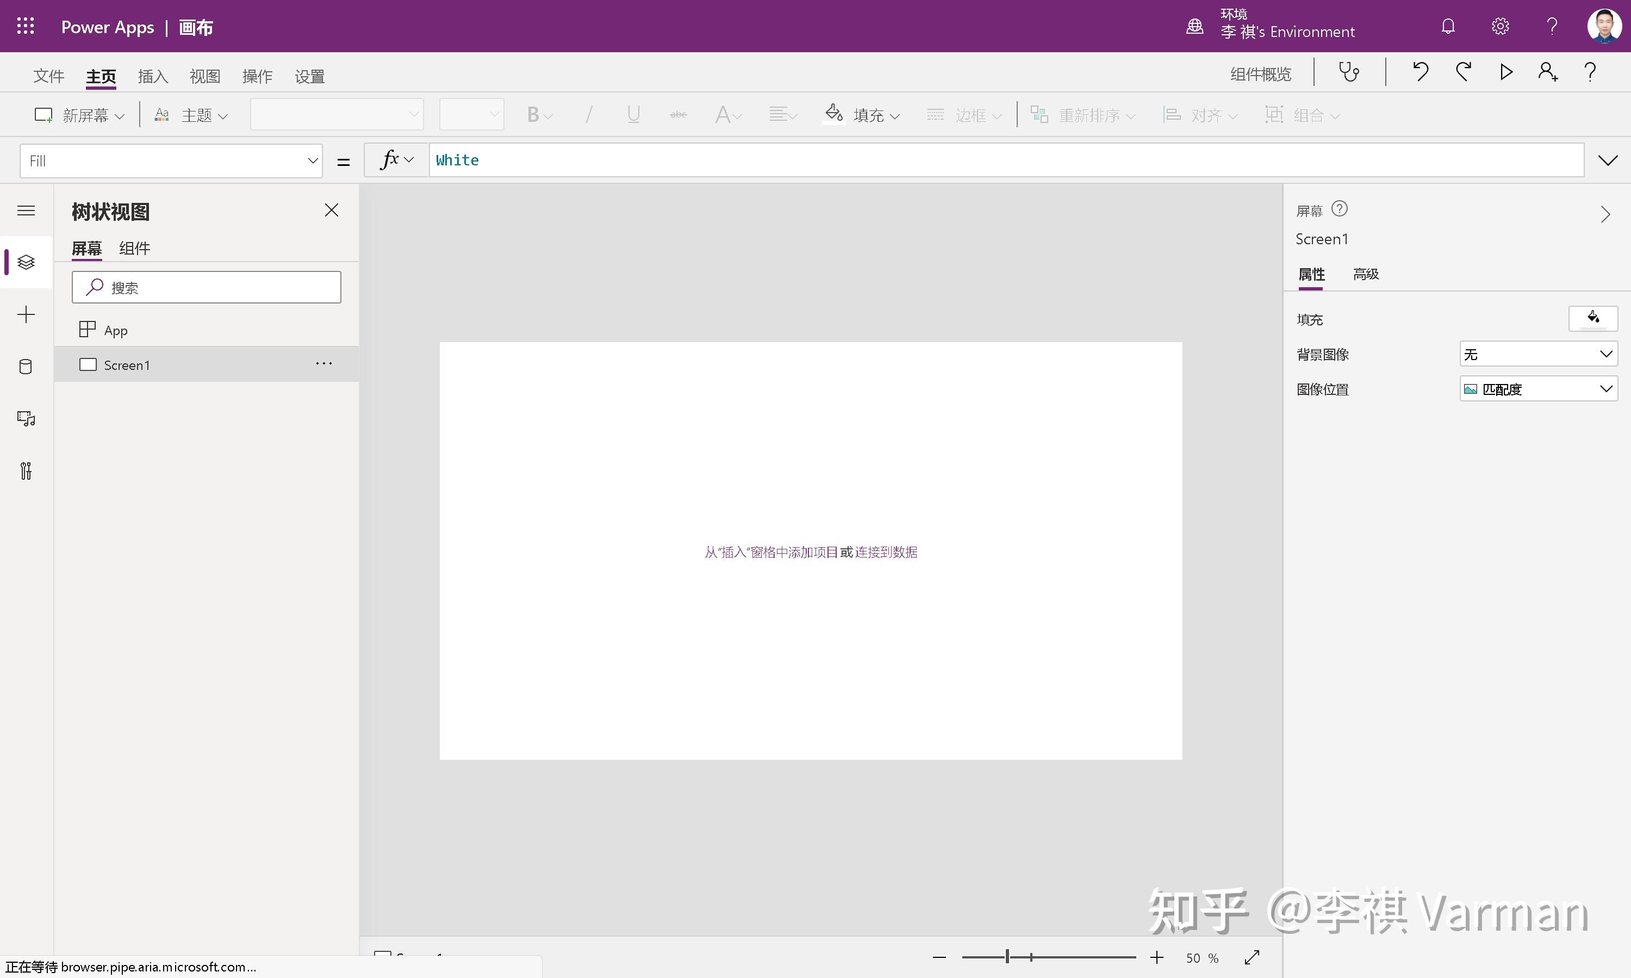Open the Insert pane via plus icon

coord(26,314)
